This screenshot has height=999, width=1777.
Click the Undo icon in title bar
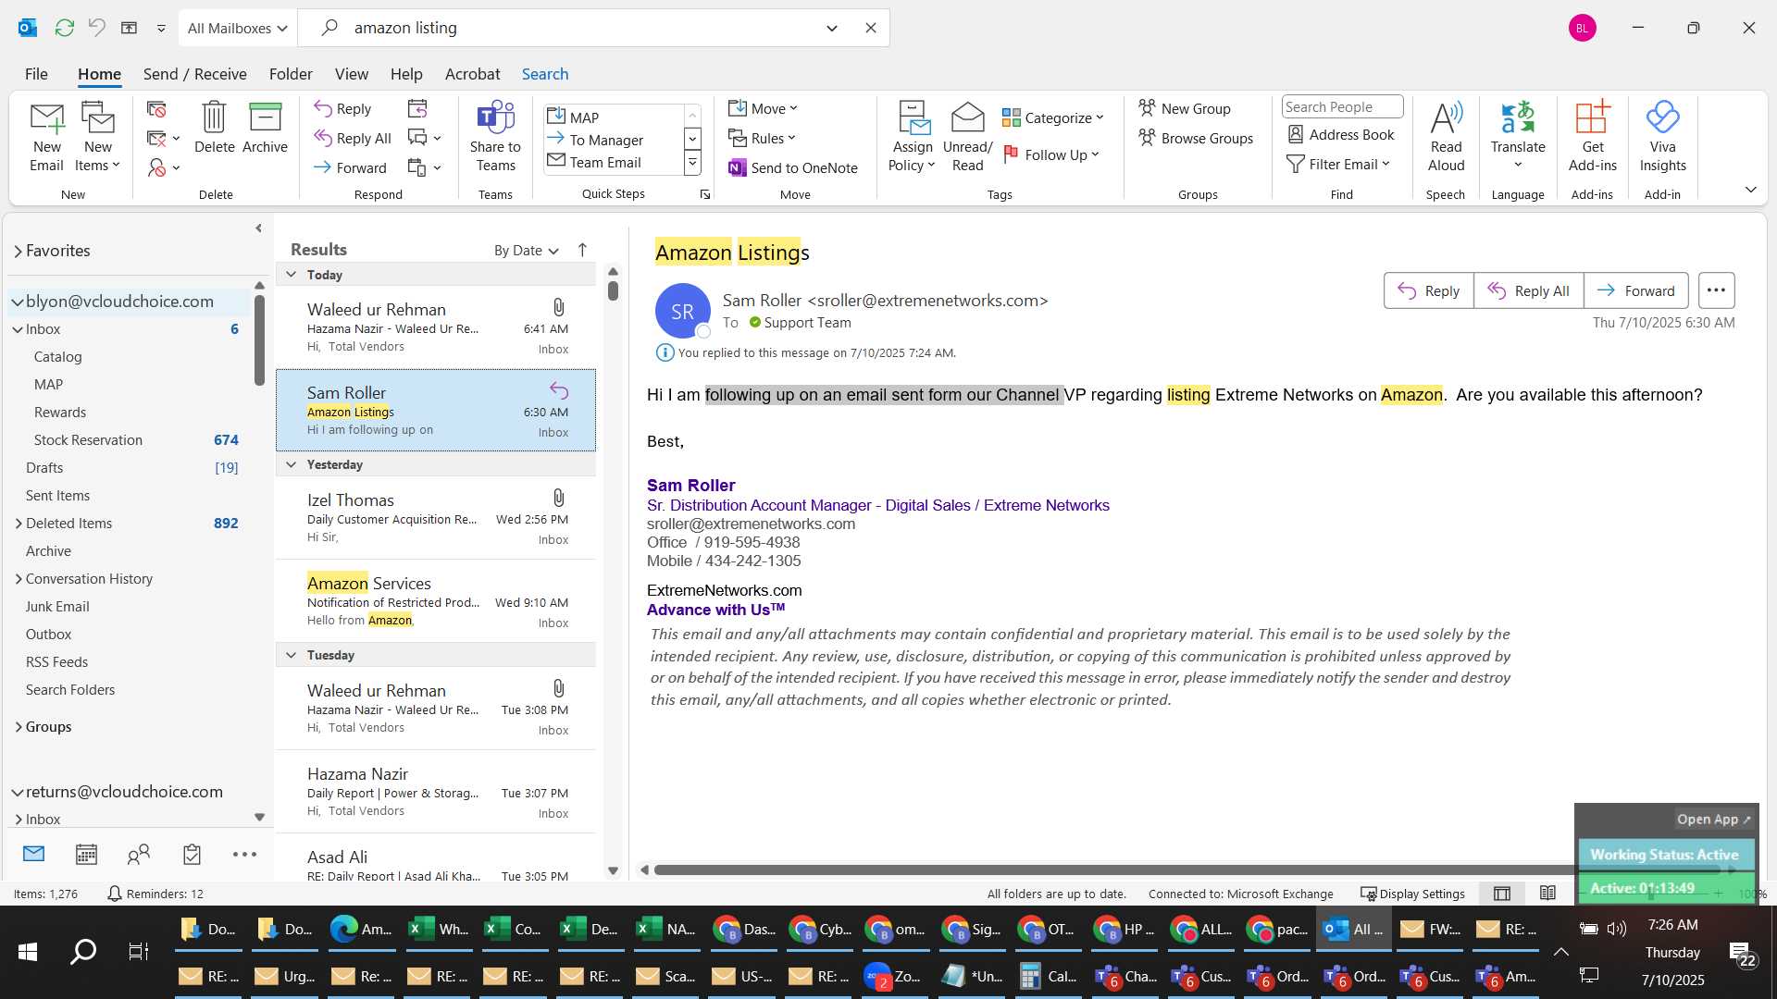97,28
